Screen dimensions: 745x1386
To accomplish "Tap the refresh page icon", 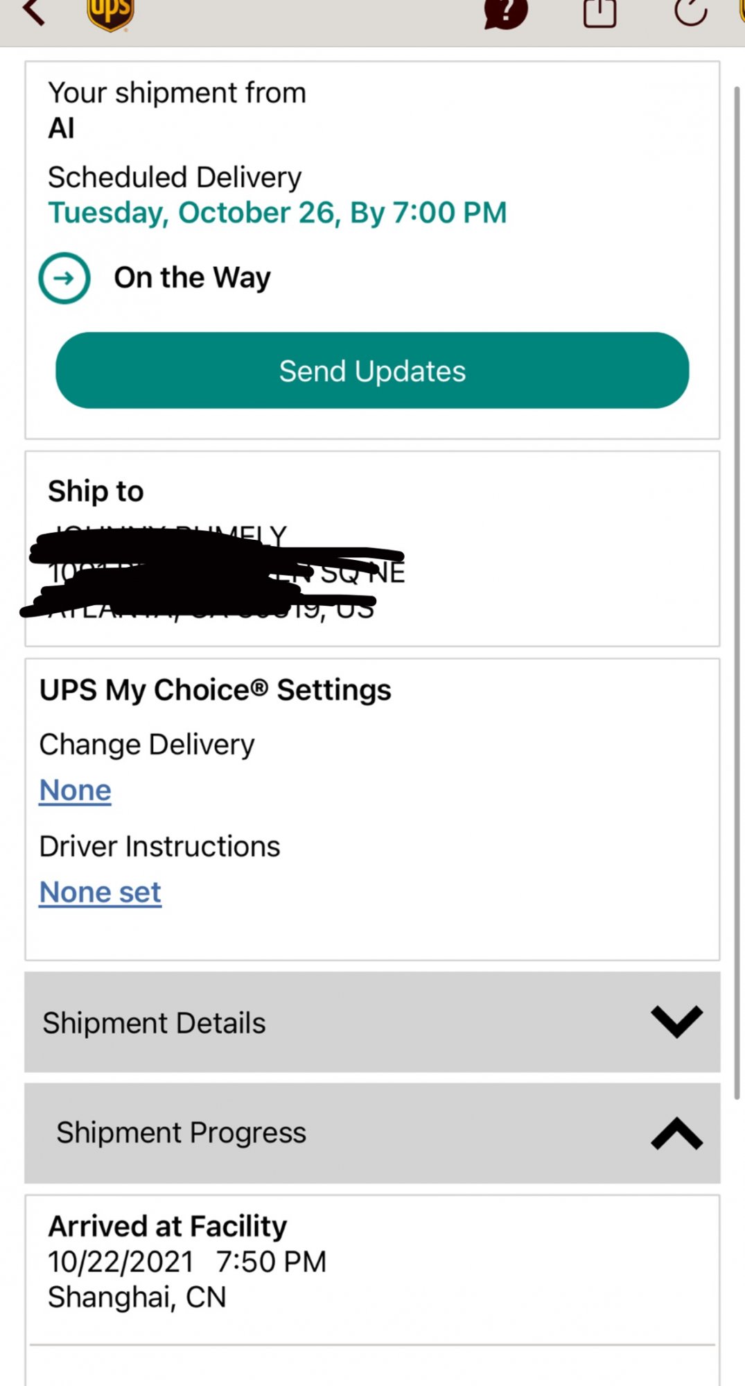I will click(x=691, y=12).
